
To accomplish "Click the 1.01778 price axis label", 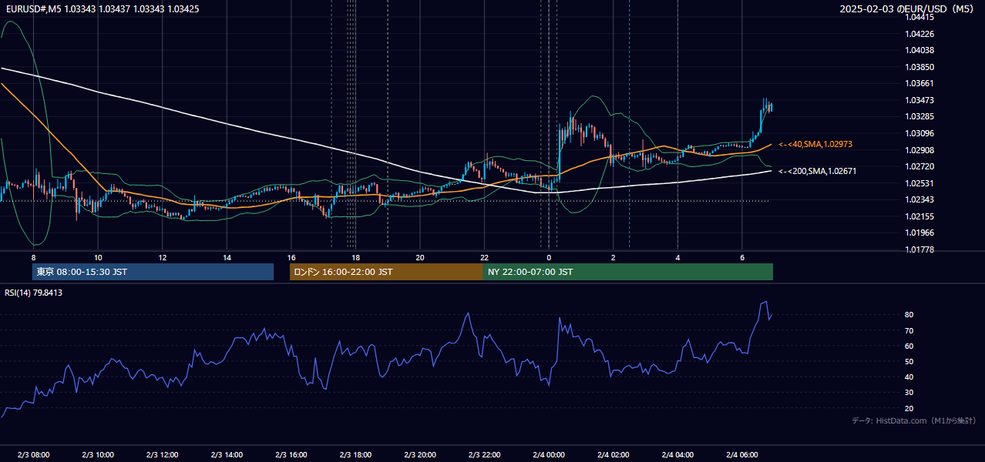I will (919, 249).
